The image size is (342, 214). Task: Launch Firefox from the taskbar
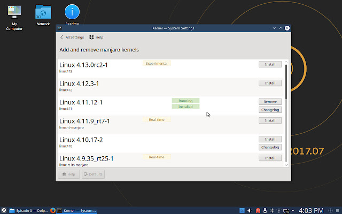pos(53,210)
